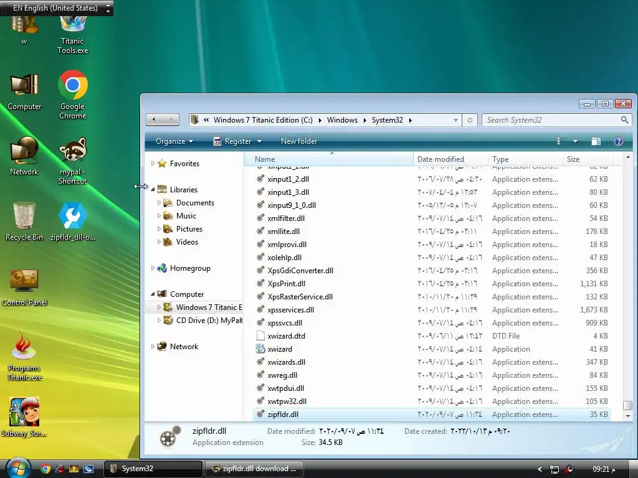Viewport: 638px width, 478px height.
Task: Click the network tray icon
Action: pyautogui.click(x=554, y=469)
